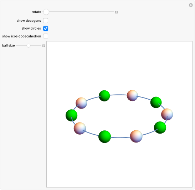Click the 'ball size' label text

click(9, 46)
